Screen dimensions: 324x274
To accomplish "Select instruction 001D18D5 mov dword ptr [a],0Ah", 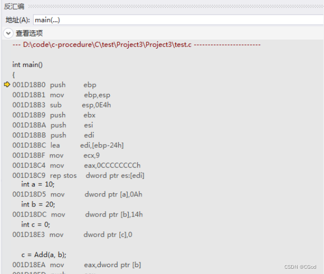I will pyautogui.click(x=77, y=194).
